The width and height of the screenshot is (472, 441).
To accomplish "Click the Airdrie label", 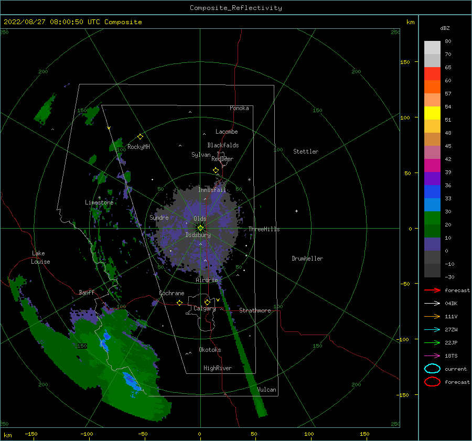I will pyautogui.click(x=207, y=280).
